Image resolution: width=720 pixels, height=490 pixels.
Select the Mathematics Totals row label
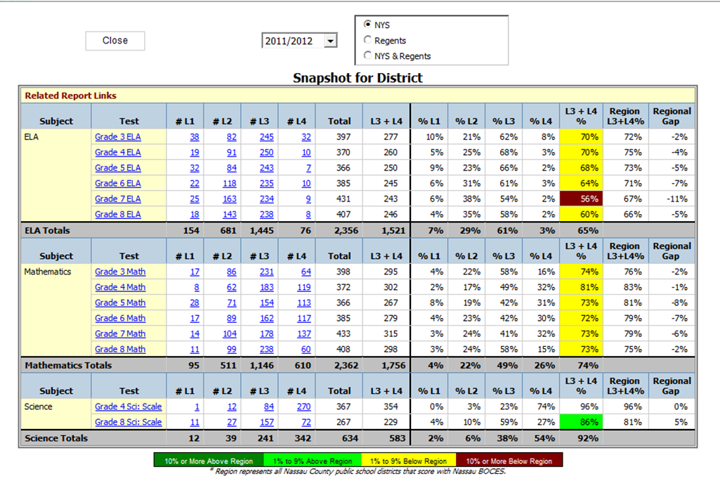coord(68,366)
